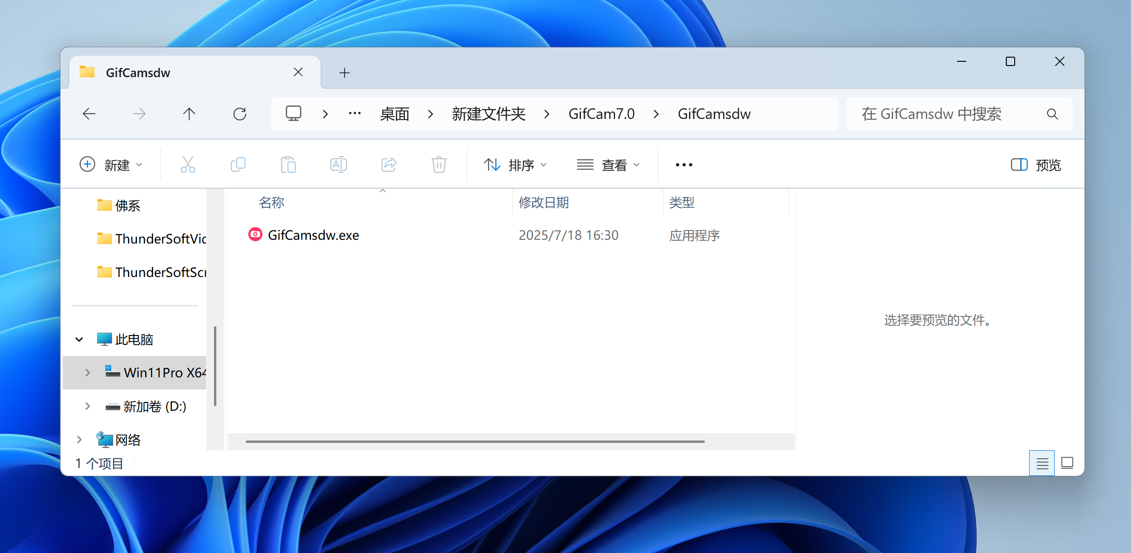1131x553 pixels.
Task: Click the Rename icon
Action: click(x=338, y=165)
